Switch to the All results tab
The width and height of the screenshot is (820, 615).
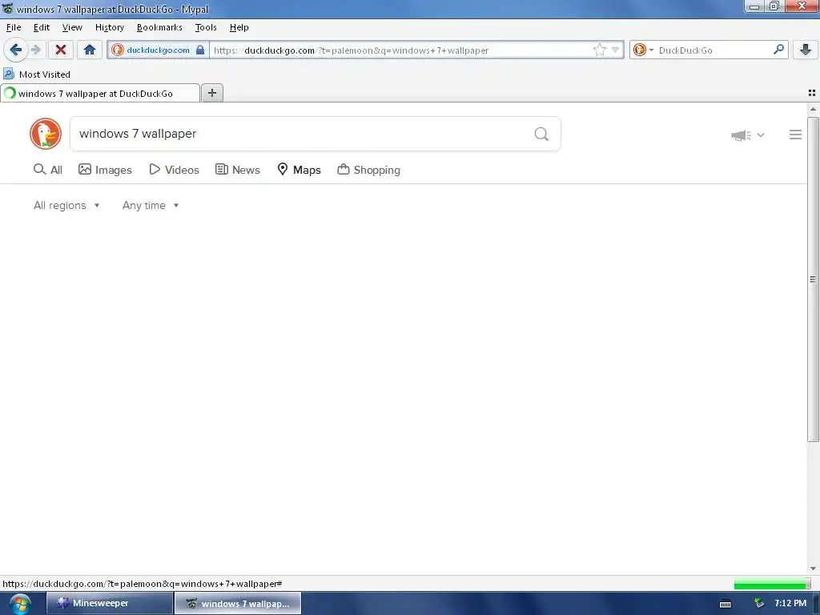[47, 170]
